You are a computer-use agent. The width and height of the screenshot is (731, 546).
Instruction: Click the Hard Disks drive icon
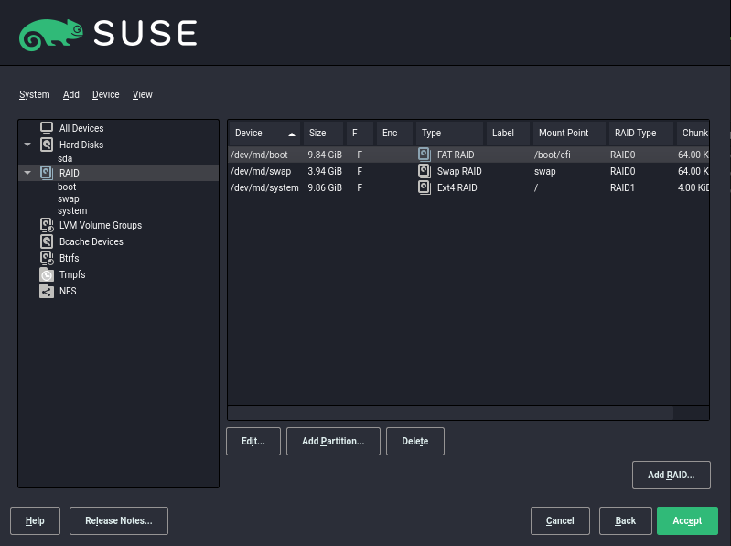tap(47, 145)
